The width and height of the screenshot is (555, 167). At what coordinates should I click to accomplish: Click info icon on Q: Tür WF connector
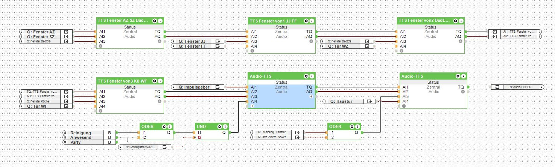point(22,106)
